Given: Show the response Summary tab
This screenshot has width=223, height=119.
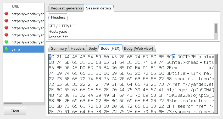Looking at the screenshot, I should pos(59,48).
